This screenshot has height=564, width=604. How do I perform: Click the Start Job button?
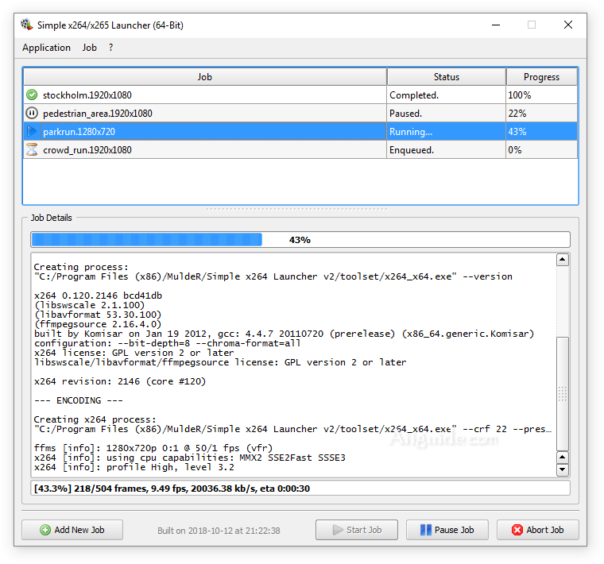pos(357,530)
